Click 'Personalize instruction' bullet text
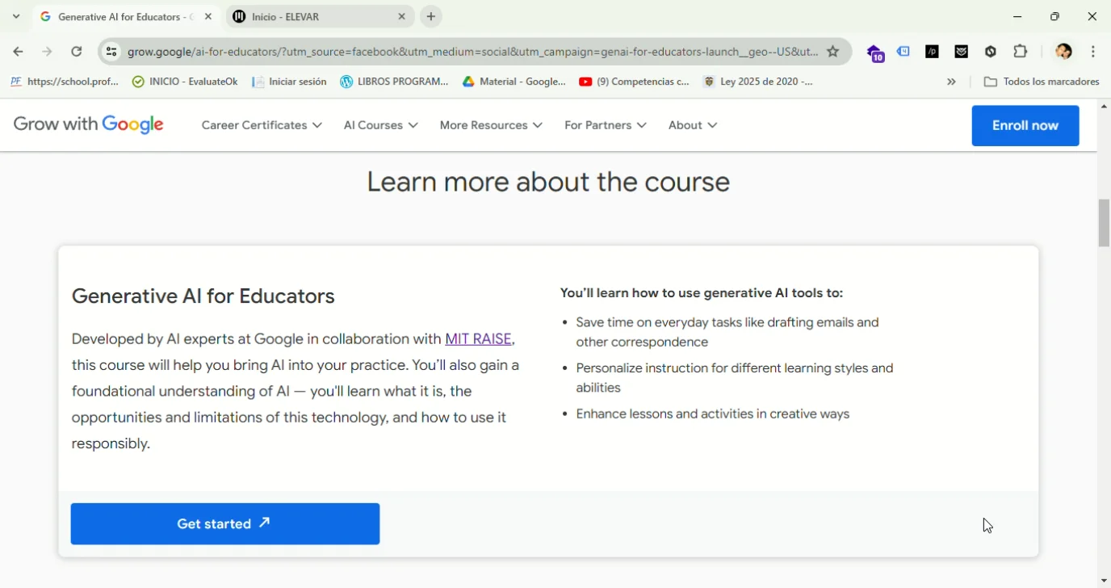The image size is (1111, 588). click(x=735, y=378)
